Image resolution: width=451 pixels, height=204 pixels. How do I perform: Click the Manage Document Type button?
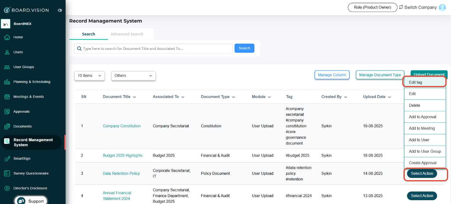[x=380, y=75]
